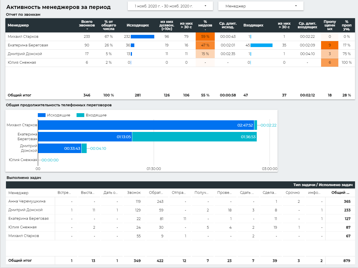The width and height of the screenshot is (358, 268).
Task: Click the 47 % недозв. cell
Action: (205, 45)
